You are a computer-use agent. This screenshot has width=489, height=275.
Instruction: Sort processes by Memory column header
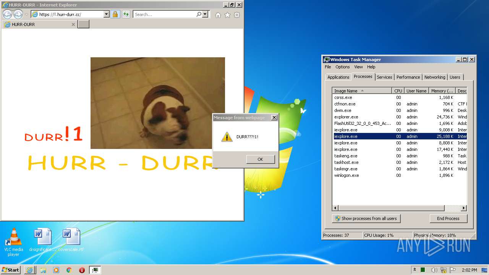click(442, 91)
